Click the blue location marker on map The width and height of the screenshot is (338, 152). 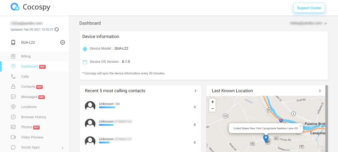[266, 139]
